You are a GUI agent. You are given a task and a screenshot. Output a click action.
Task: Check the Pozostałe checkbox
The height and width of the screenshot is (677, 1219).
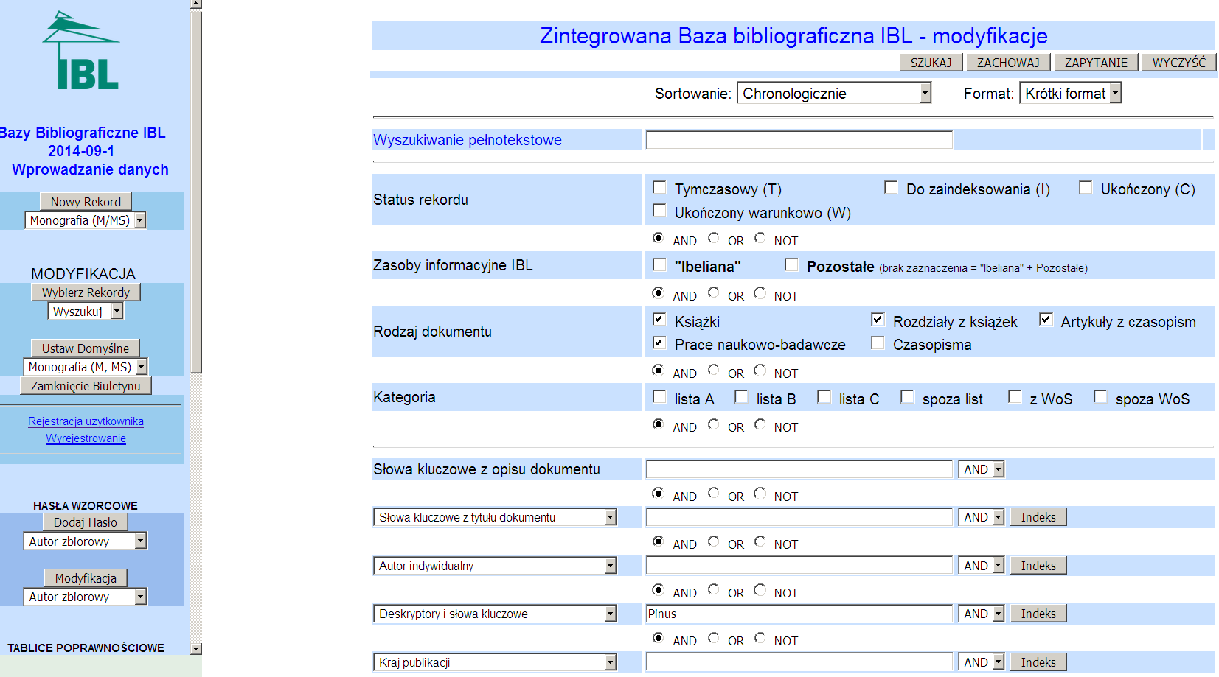pyautogui.click(x=791, y=264)
